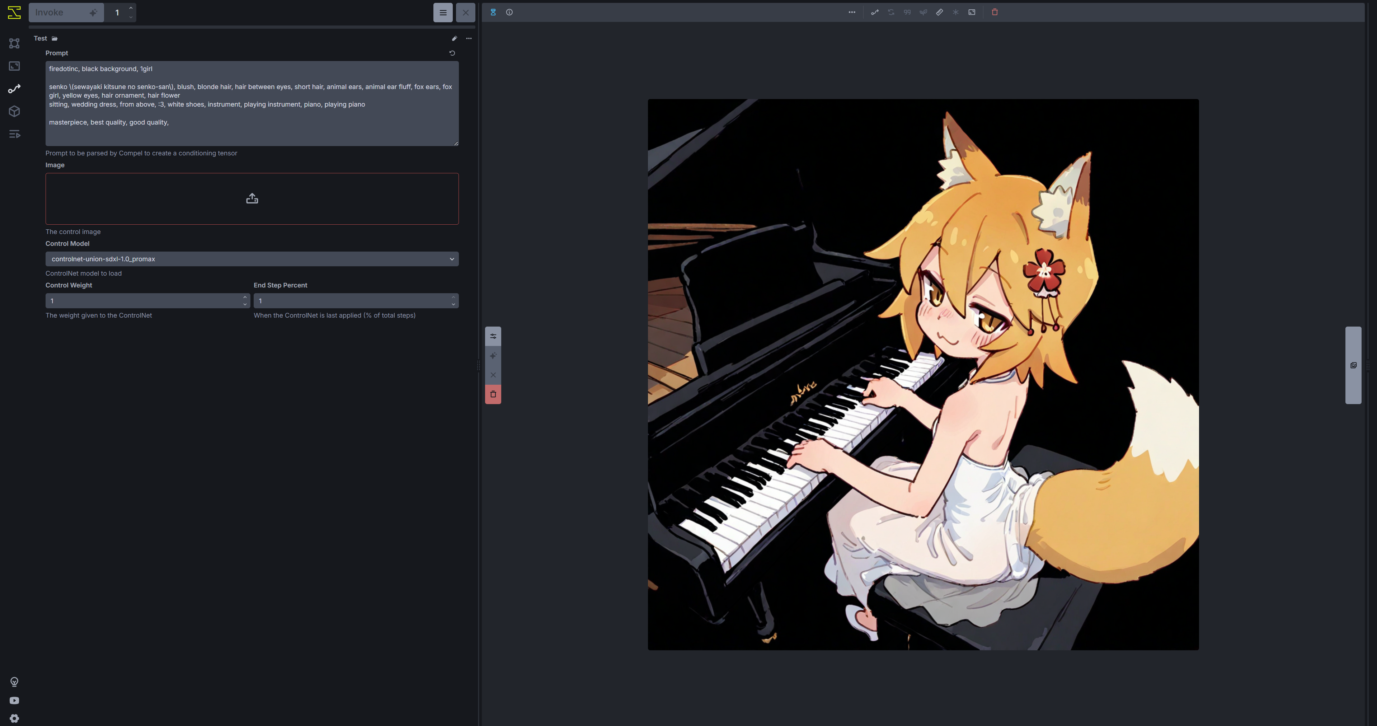Expand the Control Model dropdown
Viewport: 1377px width, 726px height.
tap(252, 259)
